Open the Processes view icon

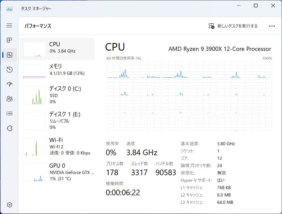click(9, 40)
